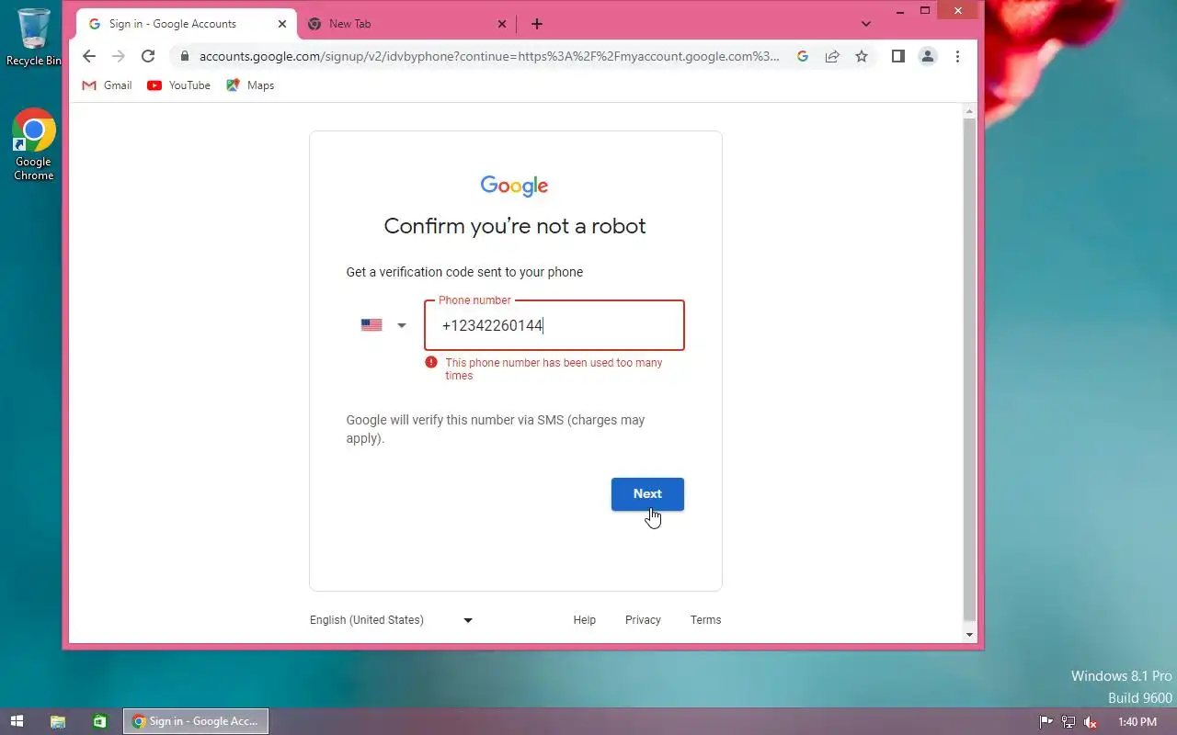
Task: Minimize the Chrome window
Action: click(x=899, y=11)
